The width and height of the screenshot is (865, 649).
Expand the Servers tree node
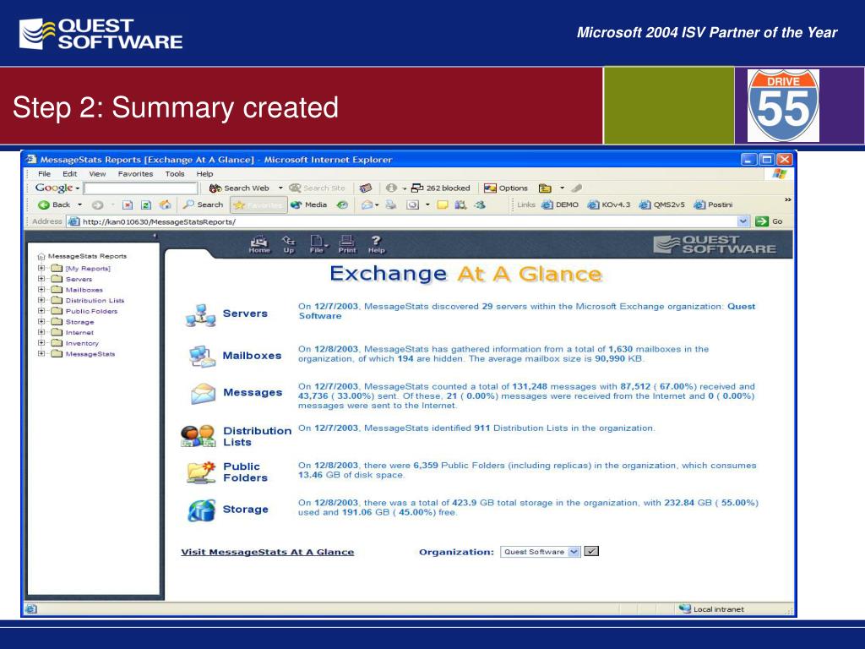41,279
